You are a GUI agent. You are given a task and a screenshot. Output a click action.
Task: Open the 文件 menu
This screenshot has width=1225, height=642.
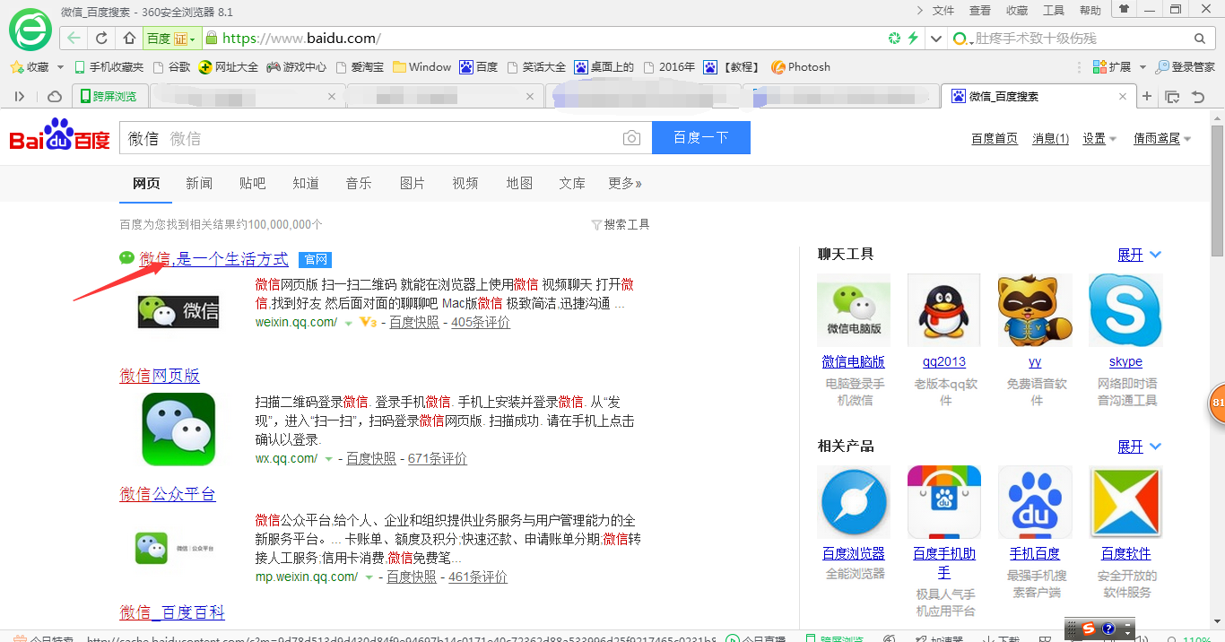pos(943,11)
